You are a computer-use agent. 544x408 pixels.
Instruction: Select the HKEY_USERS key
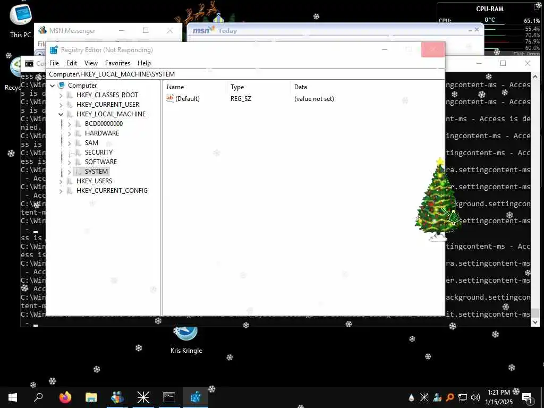(94, 181)
